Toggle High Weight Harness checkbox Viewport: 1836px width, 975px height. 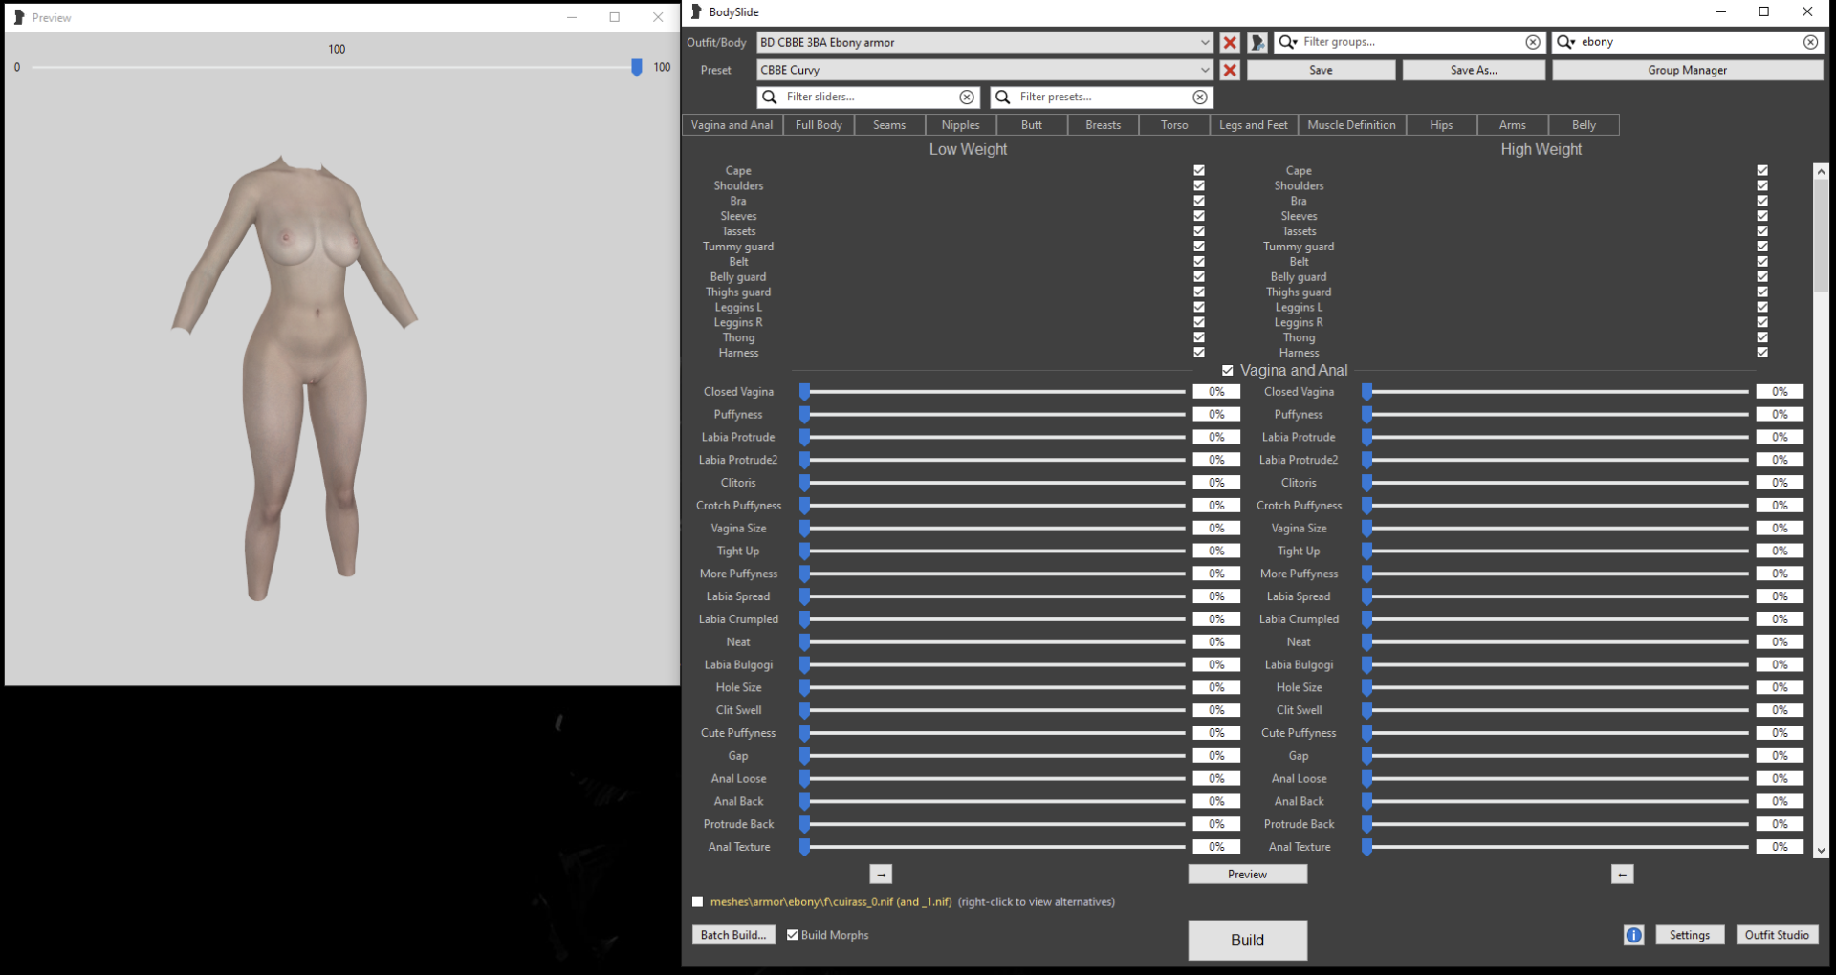[1762, 353]
